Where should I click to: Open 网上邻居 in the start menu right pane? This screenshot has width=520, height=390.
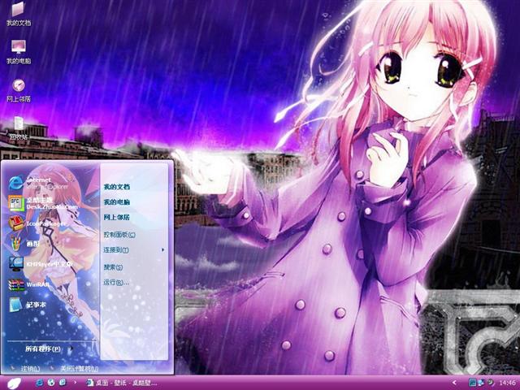pyautogui.click(x=117, y=217)
